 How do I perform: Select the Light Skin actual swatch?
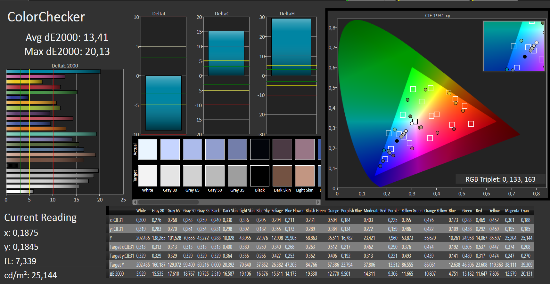tap(305, 149)
